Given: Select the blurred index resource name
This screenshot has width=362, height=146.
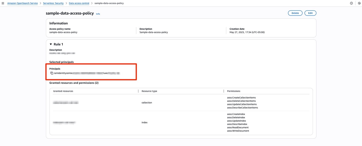Looking at the screenshot, I should pos(64,123).
